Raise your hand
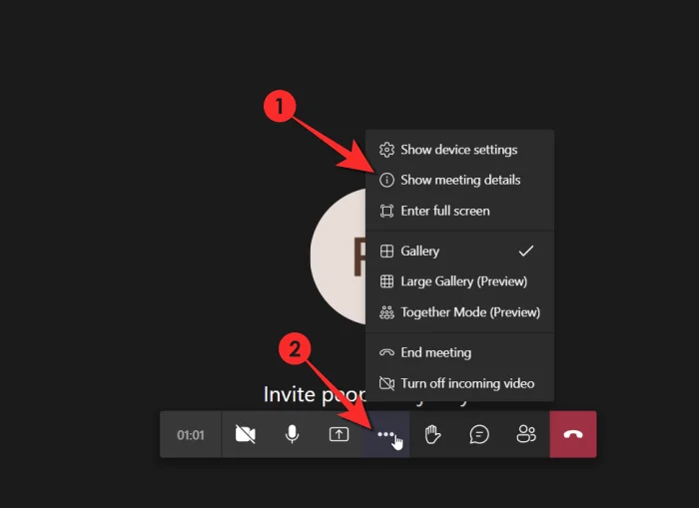This screenshot has height=508, width=699. [x=432, y=434]
